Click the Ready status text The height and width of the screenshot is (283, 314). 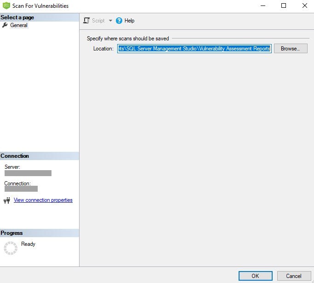28,244
